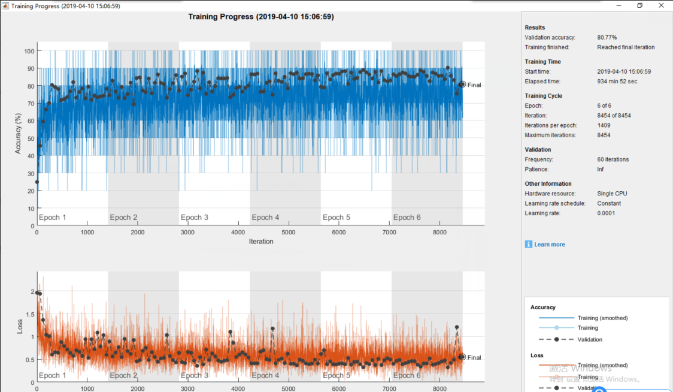Click the Iteration axis label below the accuracy plot

click(260, 241)
